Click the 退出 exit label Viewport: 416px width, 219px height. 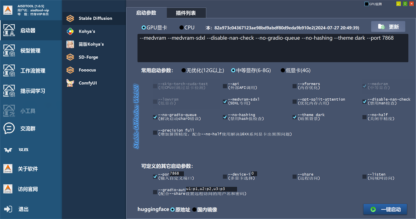(23, 209)
